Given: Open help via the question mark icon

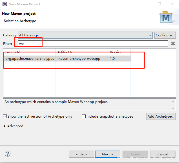Looking at the screenshot, I should point(8,154).
